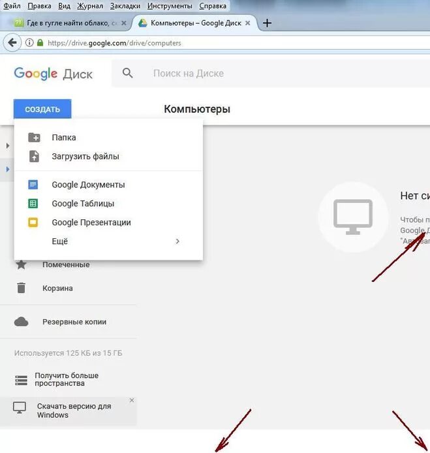The width and height of the screenshot is (430, 453).
Task: Open the Журнал menu
Action: tap(90, 6)
